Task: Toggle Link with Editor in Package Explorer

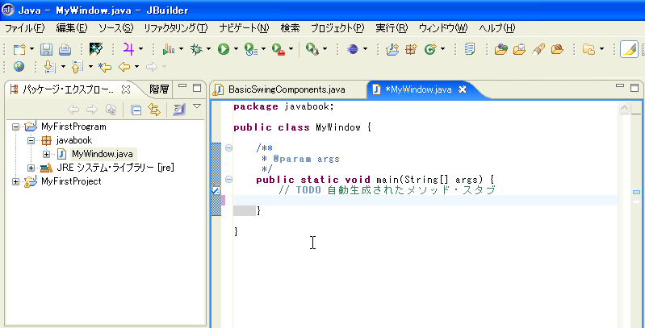Action: tap(153, 110)
